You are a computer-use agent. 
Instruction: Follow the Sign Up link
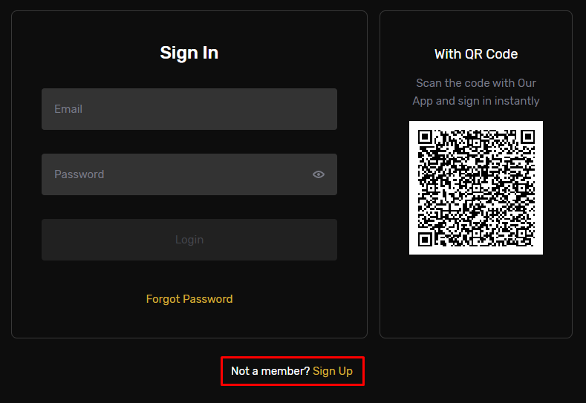[x=333, y=371]
